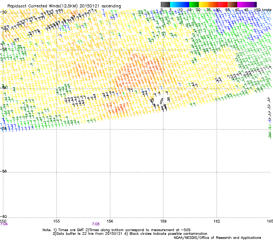Pick the red 30-35 knots legend swatch

(223, 4)
